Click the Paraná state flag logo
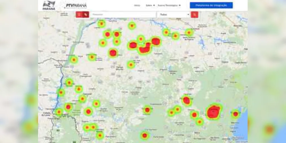This screenshot has width=286, height=143. coord(49,5)
